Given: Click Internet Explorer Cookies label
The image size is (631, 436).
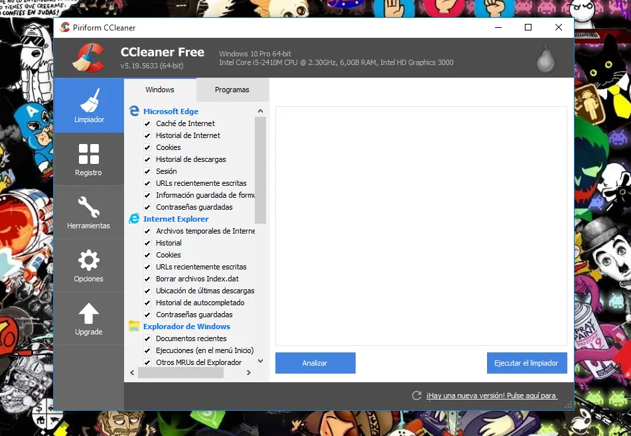Looking at the screenshot, I should pyautogui.click(x=169, y=255).
